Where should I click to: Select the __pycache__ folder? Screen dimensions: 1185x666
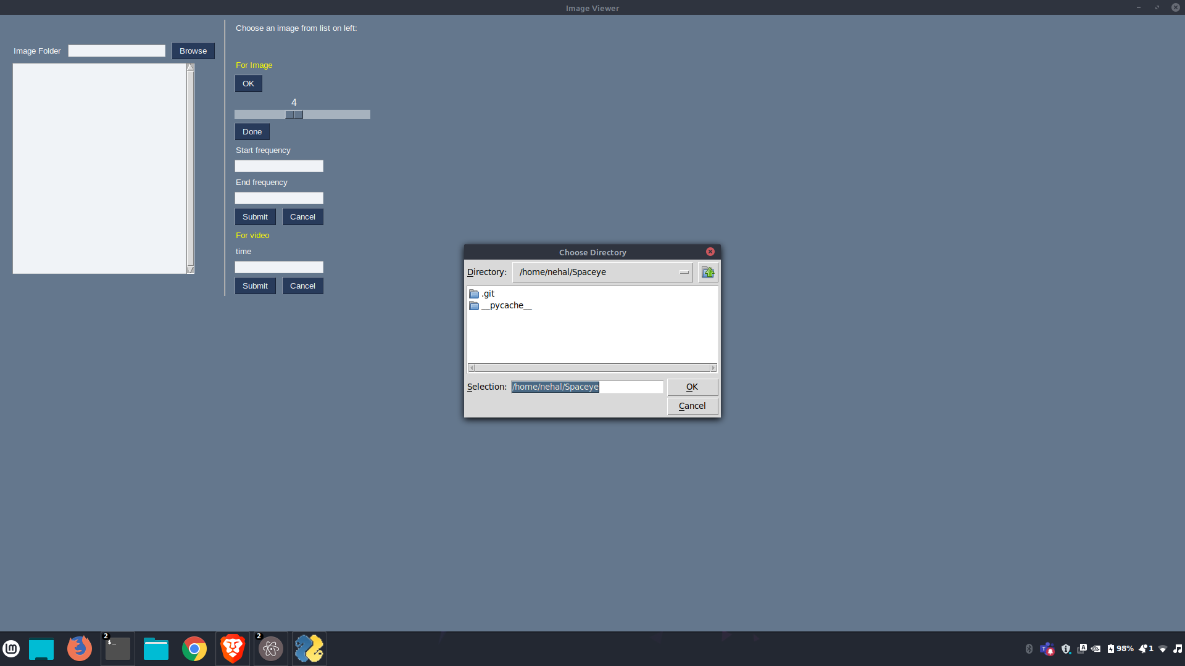click(506, 306)
